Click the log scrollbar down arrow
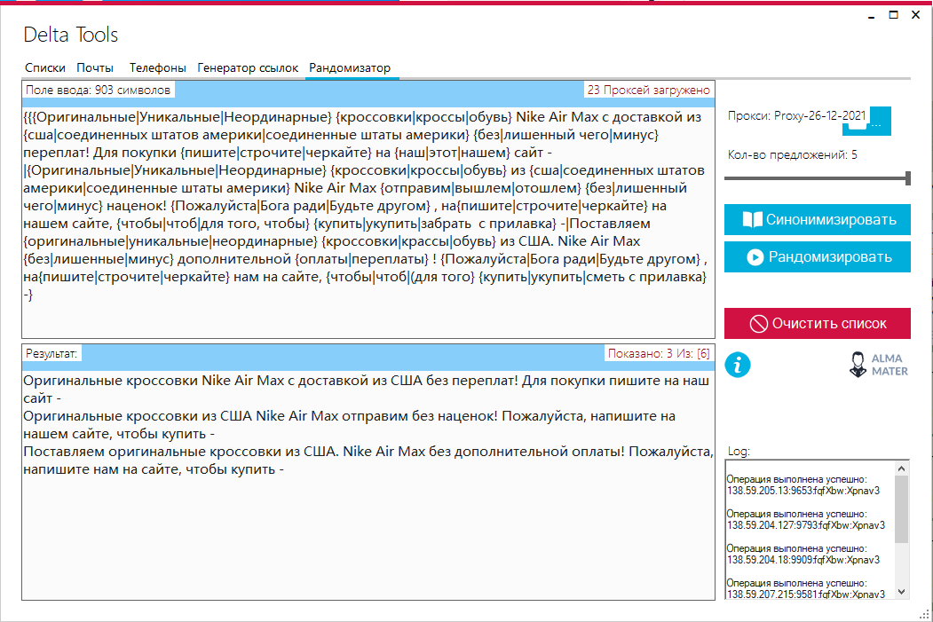This screenshot has width=933, height=622. 901,592
